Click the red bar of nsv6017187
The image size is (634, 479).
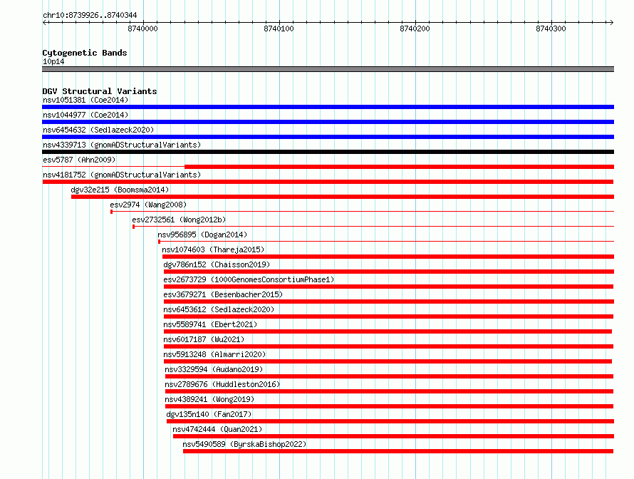tap(388, 346)
